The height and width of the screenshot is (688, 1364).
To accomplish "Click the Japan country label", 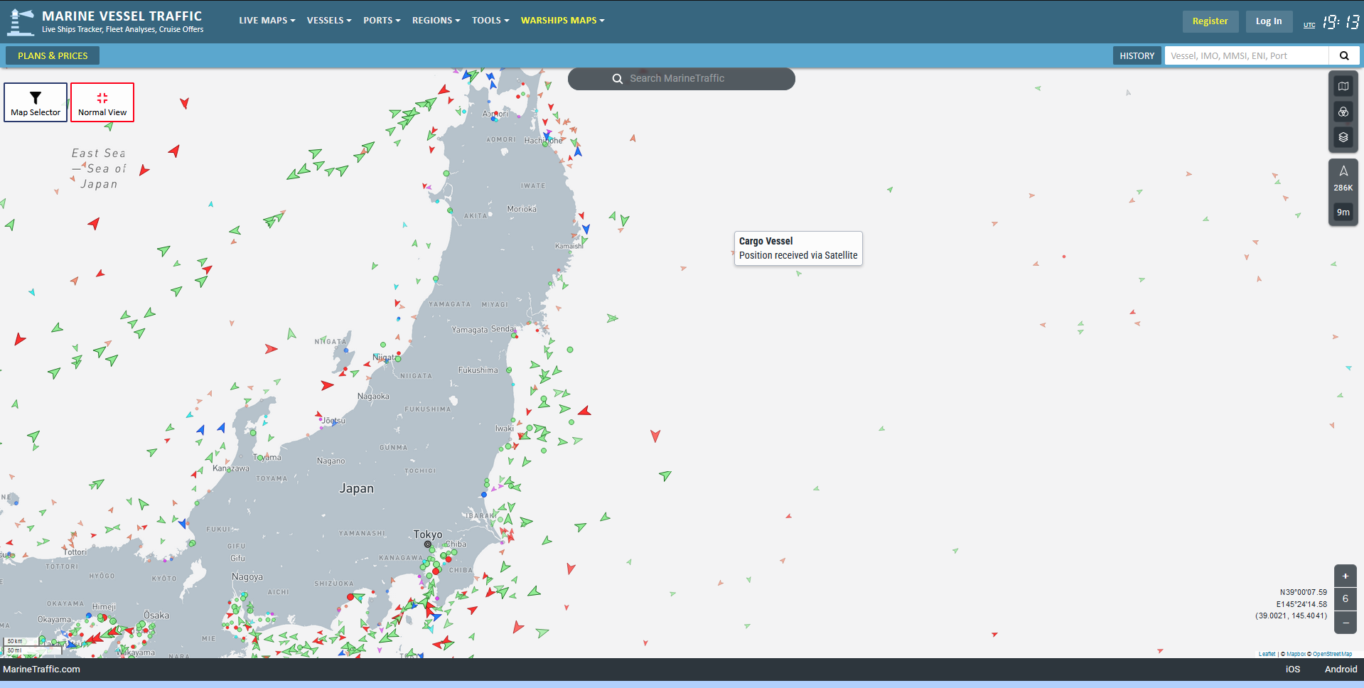I will point(356,488).
